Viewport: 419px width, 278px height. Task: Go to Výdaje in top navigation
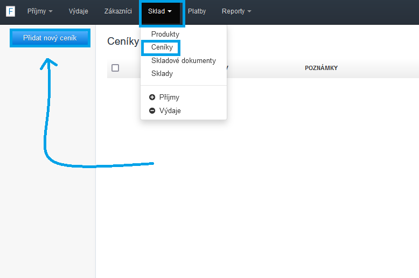tap(78, 11)
